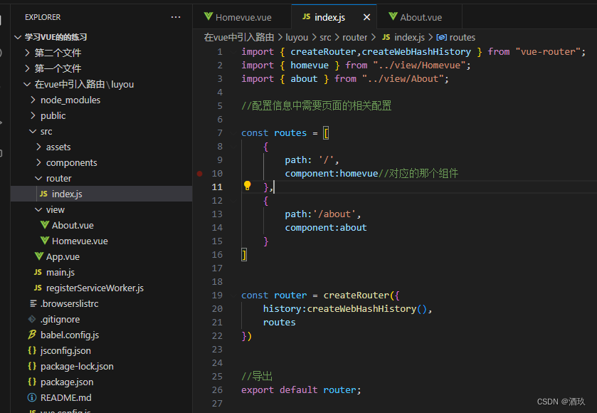
Task: Switch to the About.vue tab
Action: pyautogui.click(x=420, y=17)
